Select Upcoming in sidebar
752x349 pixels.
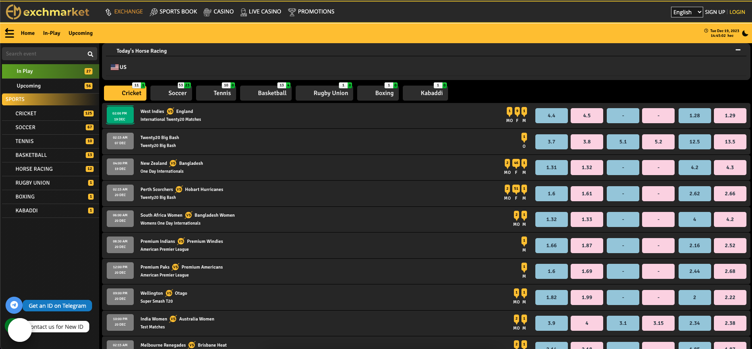tap(50, 86)
